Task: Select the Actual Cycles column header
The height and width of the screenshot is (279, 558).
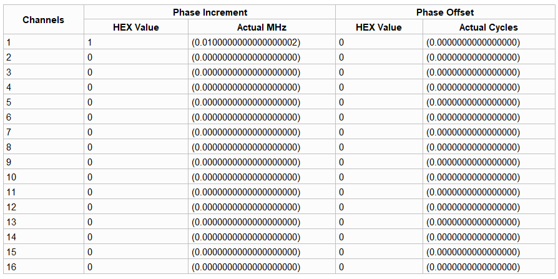Action: pos(488,27)
